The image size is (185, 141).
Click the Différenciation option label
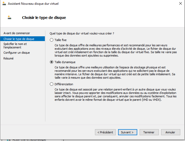coord(64,84)
